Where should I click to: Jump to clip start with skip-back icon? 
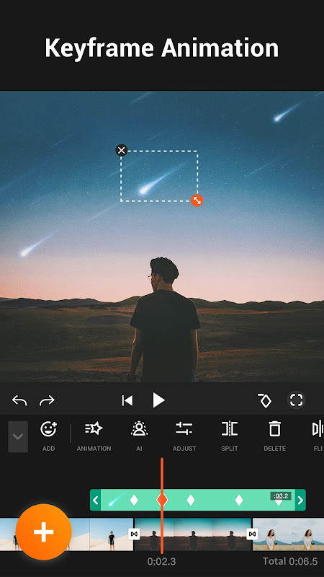(127, 400)
